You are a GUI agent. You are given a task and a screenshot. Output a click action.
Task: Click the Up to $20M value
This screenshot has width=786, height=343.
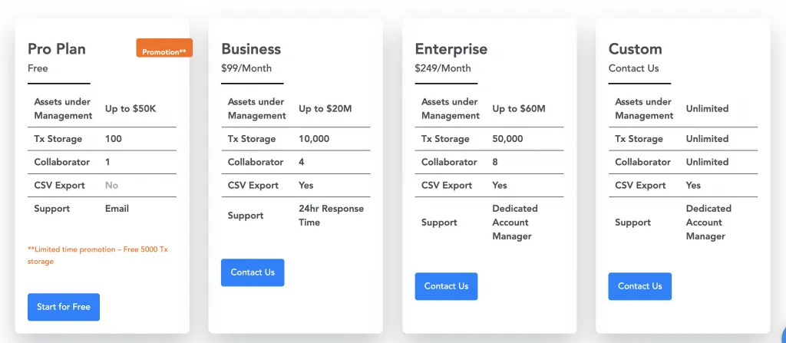coord(325,109)
